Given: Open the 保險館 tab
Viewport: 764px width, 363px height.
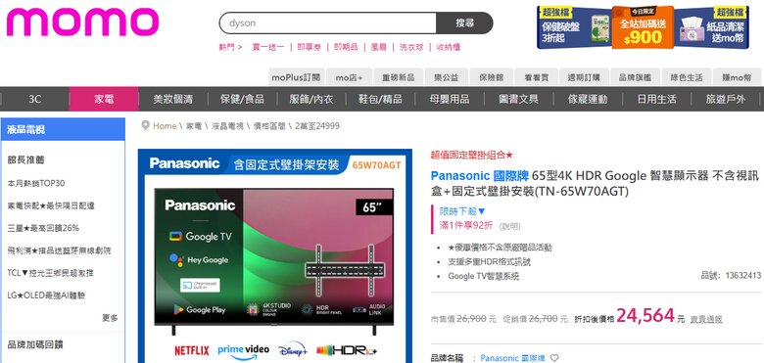Looking at the screenshot, I should click(x=492, y=77).
